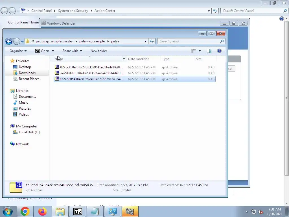
Task: Click gz icon of the 027cc450 file
Action: tap(57, 67)
